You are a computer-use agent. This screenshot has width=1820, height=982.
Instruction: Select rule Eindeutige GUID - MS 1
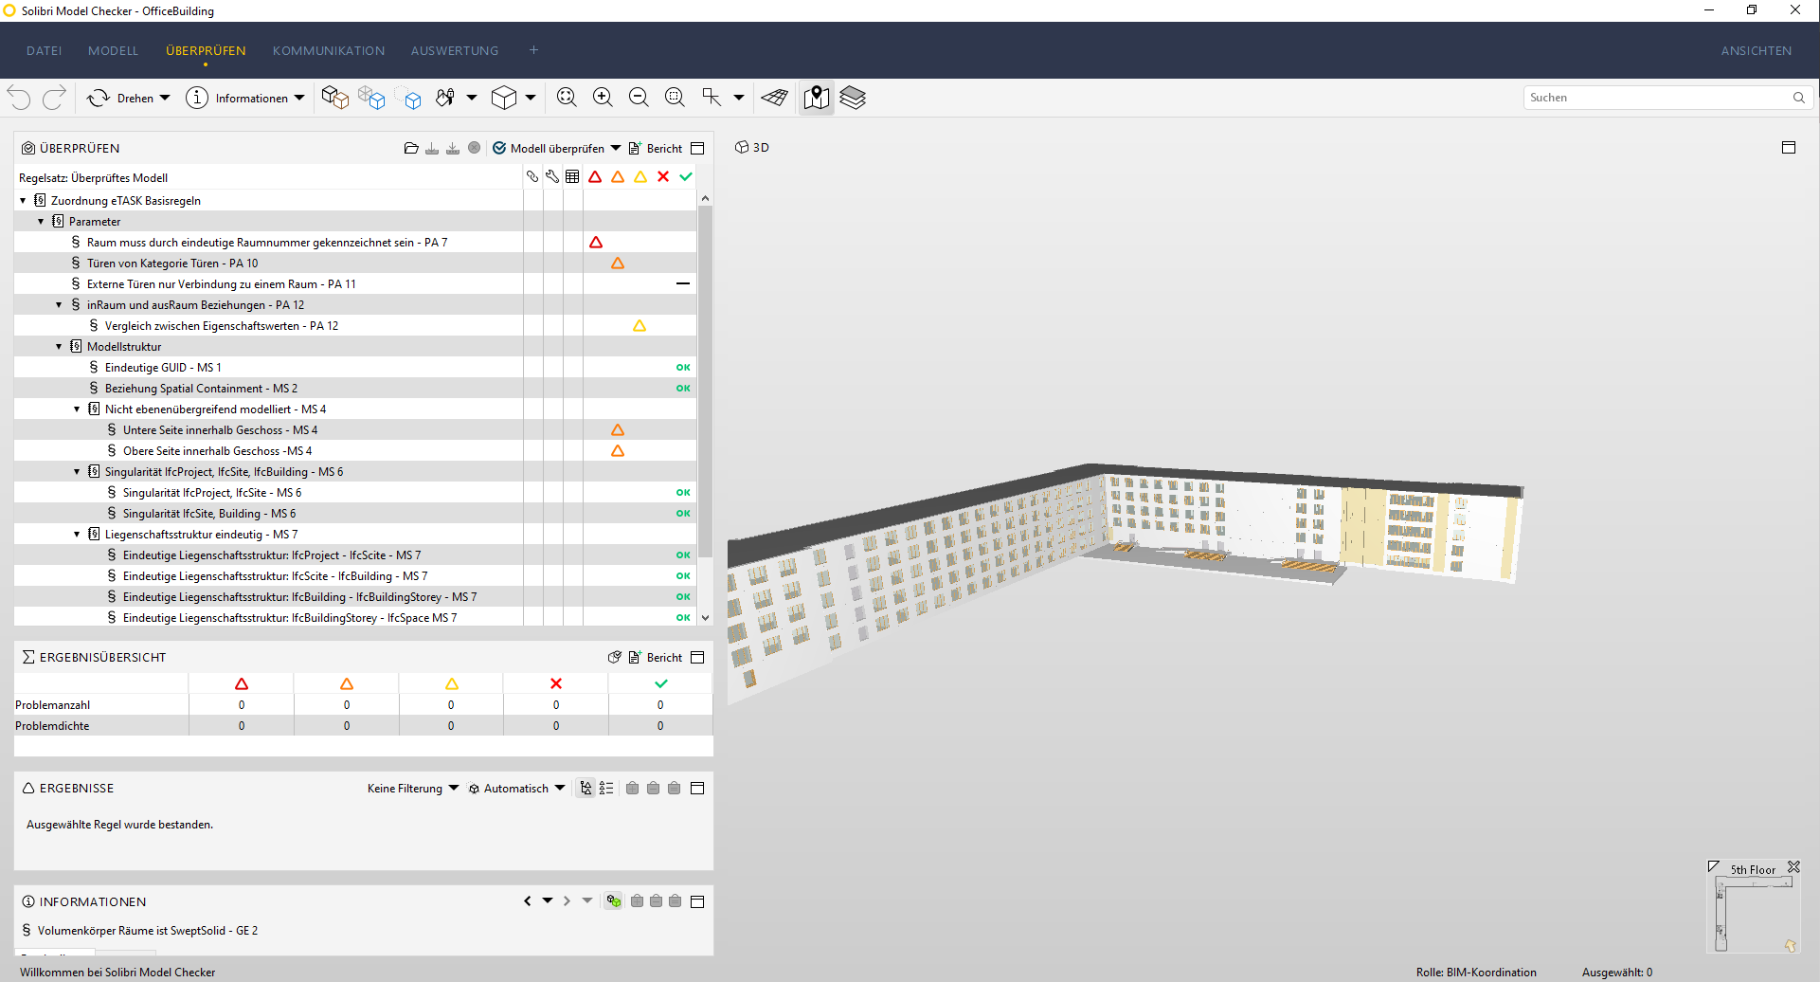pyautogui.click(x=163, y=368)
